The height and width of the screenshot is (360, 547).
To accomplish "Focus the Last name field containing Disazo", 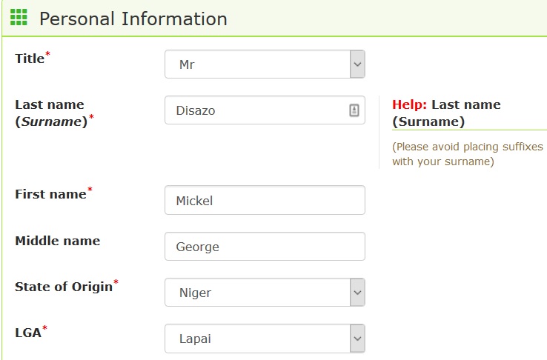I will [x=256, y=110].
